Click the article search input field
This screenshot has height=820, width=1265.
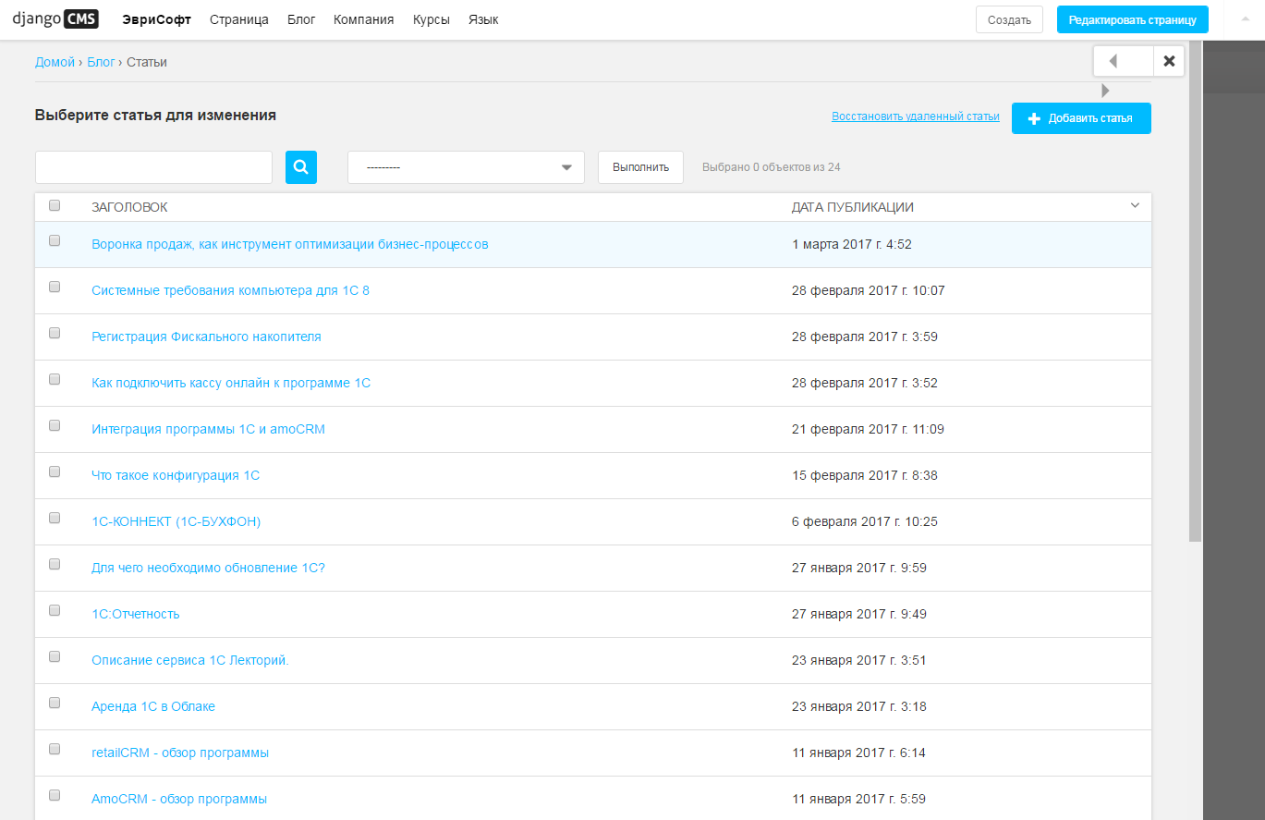153,167
